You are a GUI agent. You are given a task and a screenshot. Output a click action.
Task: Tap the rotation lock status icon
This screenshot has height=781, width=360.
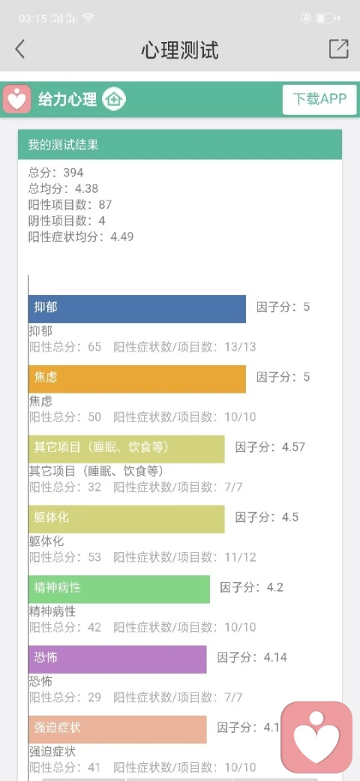point(306,19)
